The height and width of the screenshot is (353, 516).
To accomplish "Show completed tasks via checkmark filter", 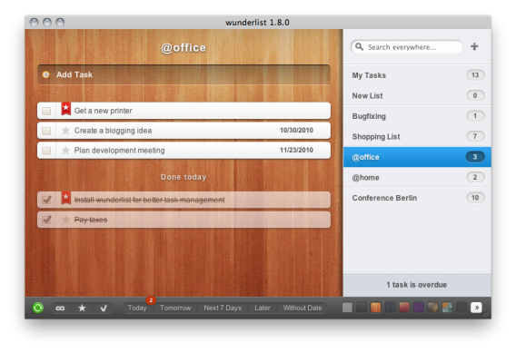I will click(x=104, y=308).
